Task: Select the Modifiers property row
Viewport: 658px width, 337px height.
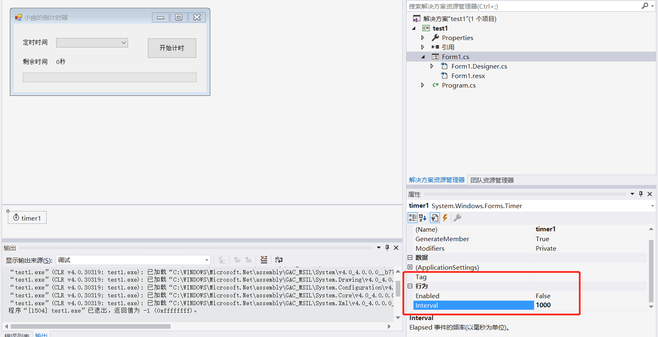Action: (x=530, y=248)
